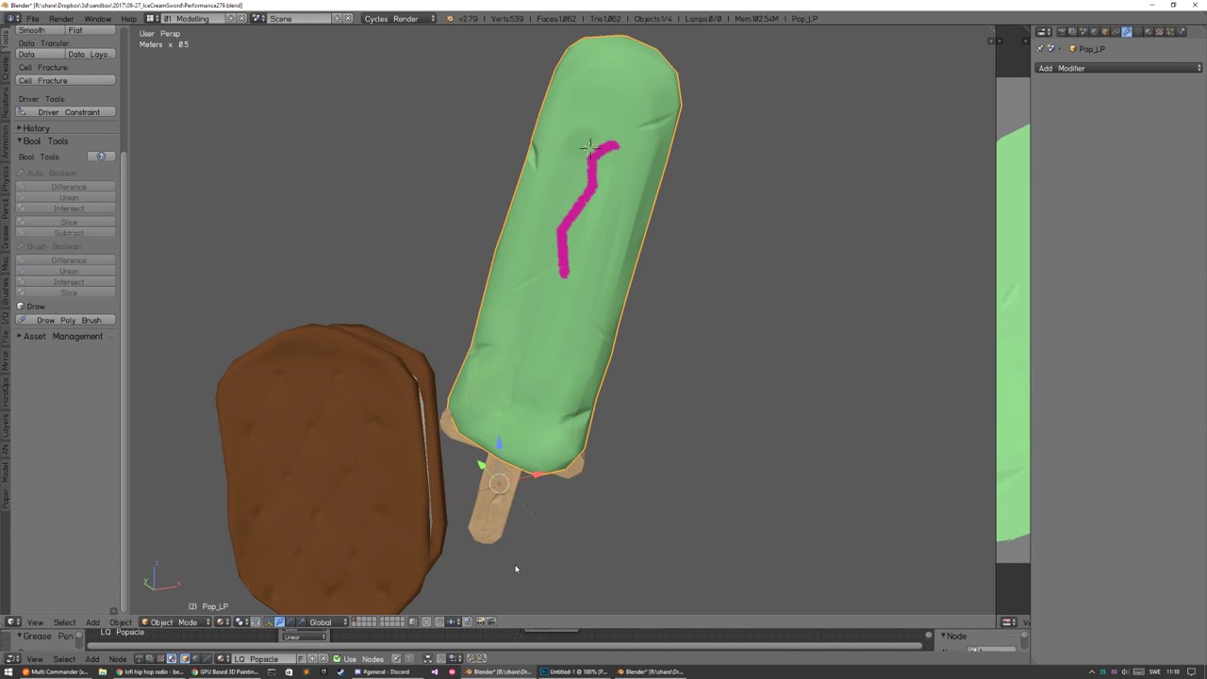
Task: Add new material with plus icon
Action: click(x=312, y=658)
